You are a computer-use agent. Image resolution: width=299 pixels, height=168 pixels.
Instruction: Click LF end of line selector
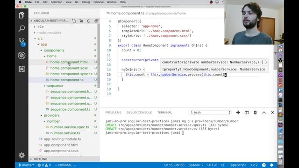tap(223, 165)
